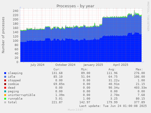This screenshot has height=113, width=151.
Task: Select the 'uninterruptible' legend label
Action: click(22, 95)
